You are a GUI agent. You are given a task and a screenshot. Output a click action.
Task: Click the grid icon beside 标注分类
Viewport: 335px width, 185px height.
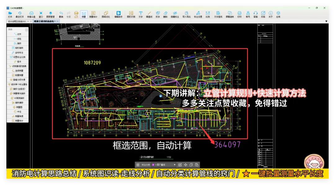point(138,165)
